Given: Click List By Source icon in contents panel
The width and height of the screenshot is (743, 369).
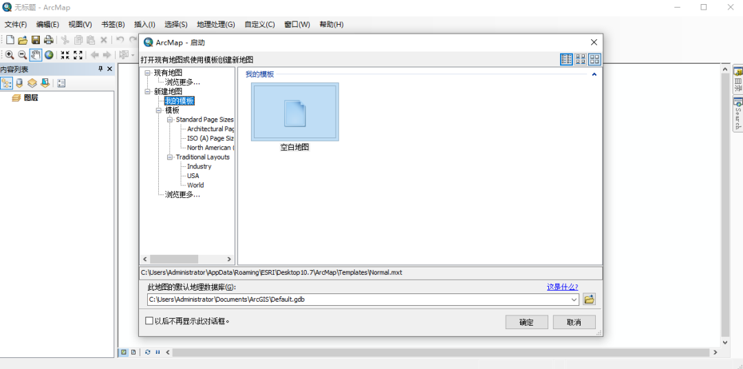Looking at the screenshot, I should [19, 83].
